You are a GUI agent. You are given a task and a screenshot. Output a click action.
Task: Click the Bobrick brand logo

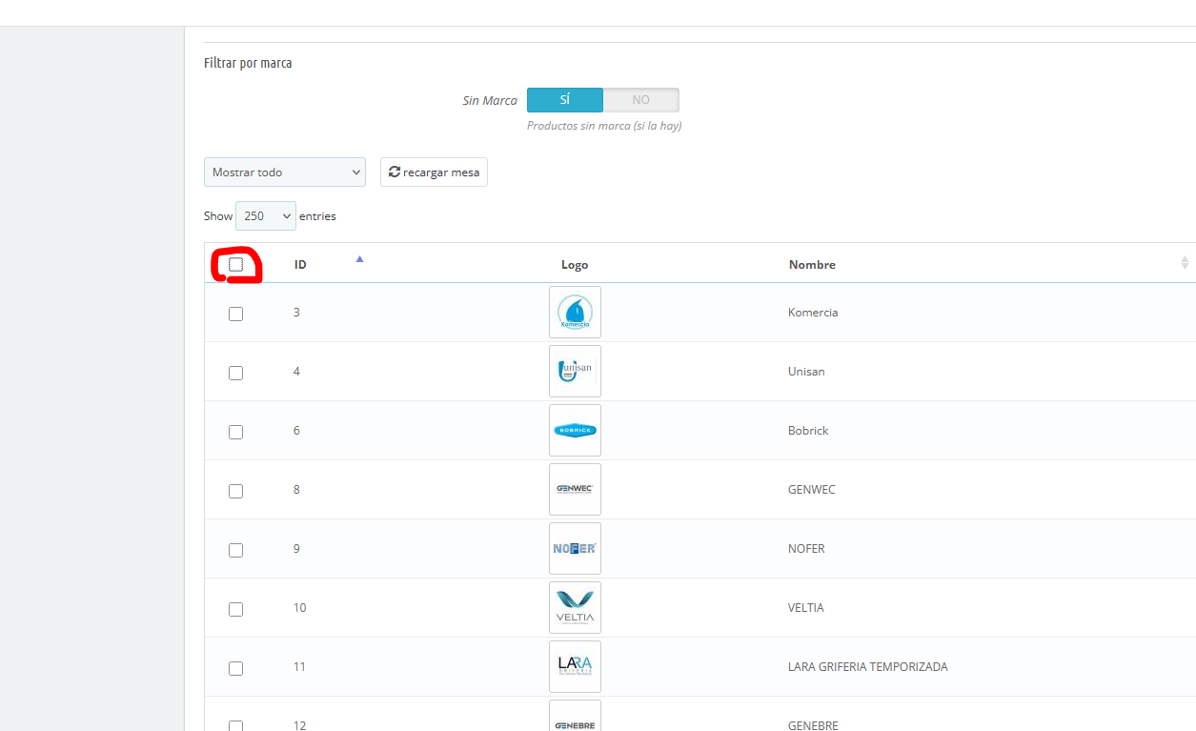575,430
